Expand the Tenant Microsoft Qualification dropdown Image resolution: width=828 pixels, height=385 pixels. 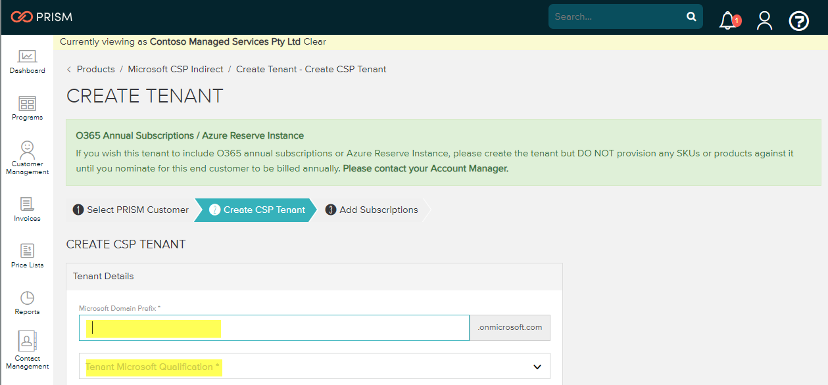pos(314,367)
